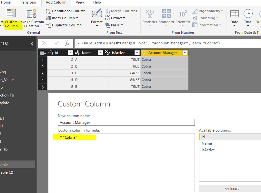The image size is (261, 193).
Task: Click the Invoke Custom Function icon
Action: (32, 14)
